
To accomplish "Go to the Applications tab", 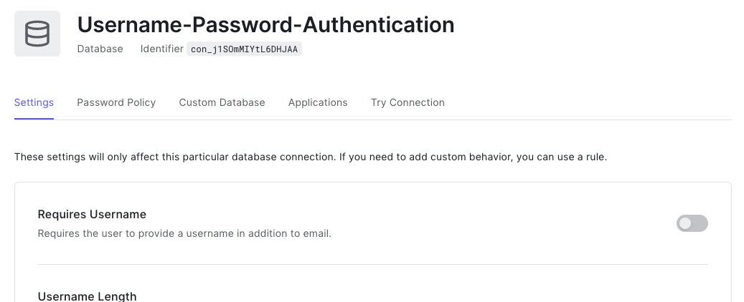I will (x=318, y=102).
